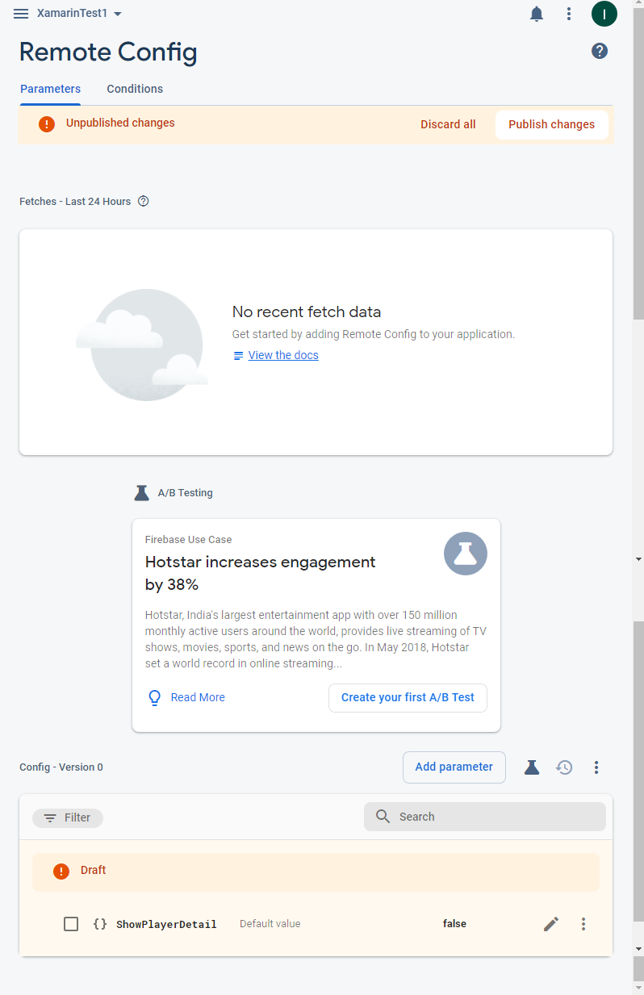Click the false default value
Image resolution: width=644 pixels, height=995 pixels.
tap(454, 923)
